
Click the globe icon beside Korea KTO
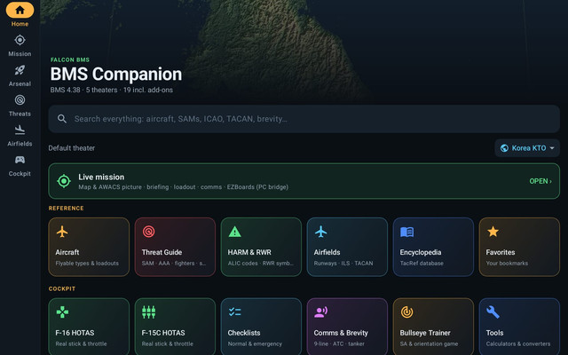tap(504, 148)
